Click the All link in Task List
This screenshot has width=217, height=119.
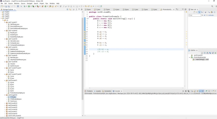[x=204, y=15]
